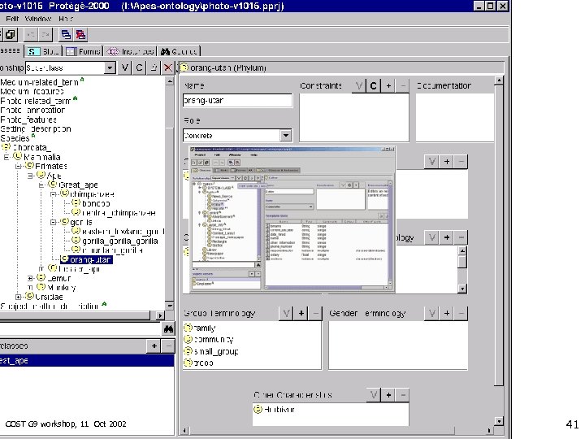Image resolution: width=585 pixels, height=439 pixels.
Task: Add a Gender Terminology value with plus
Action: pos(447,313)
